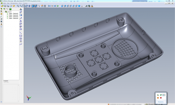
Task: Open the Окно menu
Action: pyautogui.click(x=20, y=3)
